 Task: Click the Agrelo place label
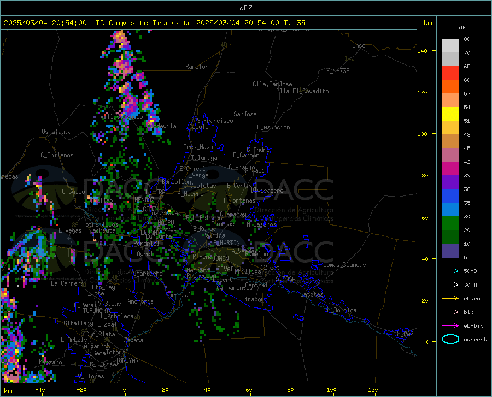[x=147, y=254]
